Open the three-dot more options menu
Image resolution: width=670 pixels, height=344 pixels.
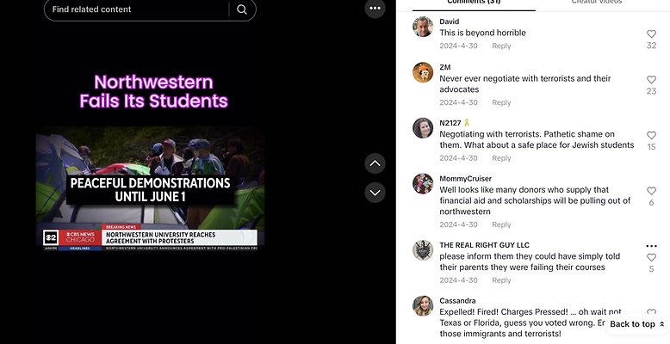[x=375, y=9]
